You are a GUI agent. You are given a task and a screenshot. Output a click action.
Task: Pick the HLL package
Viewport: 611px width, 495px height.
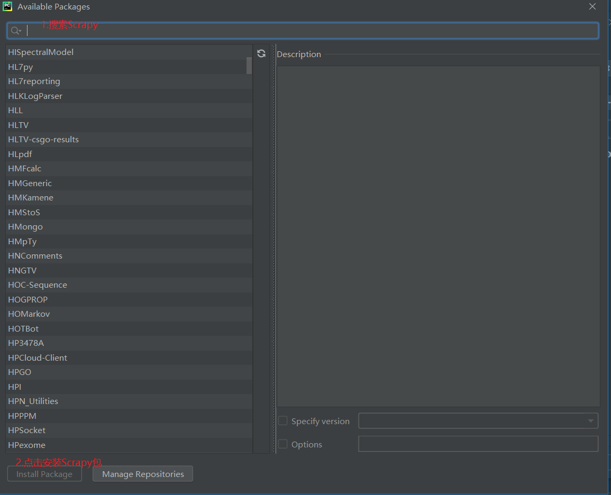[129, 111]
